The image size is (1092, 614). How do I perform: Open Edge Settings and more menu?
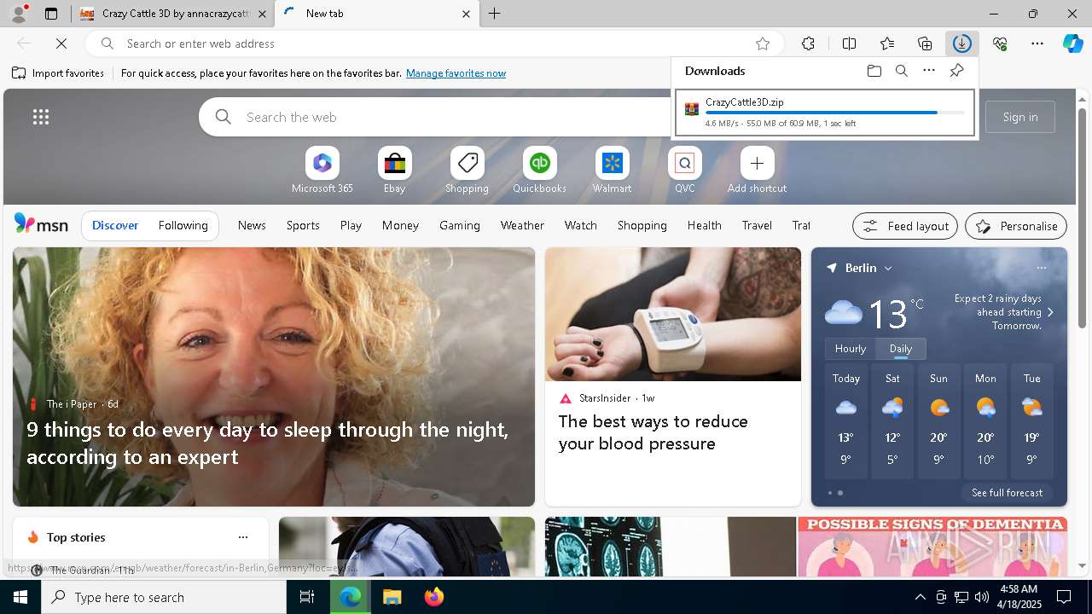click(1037, 43)
